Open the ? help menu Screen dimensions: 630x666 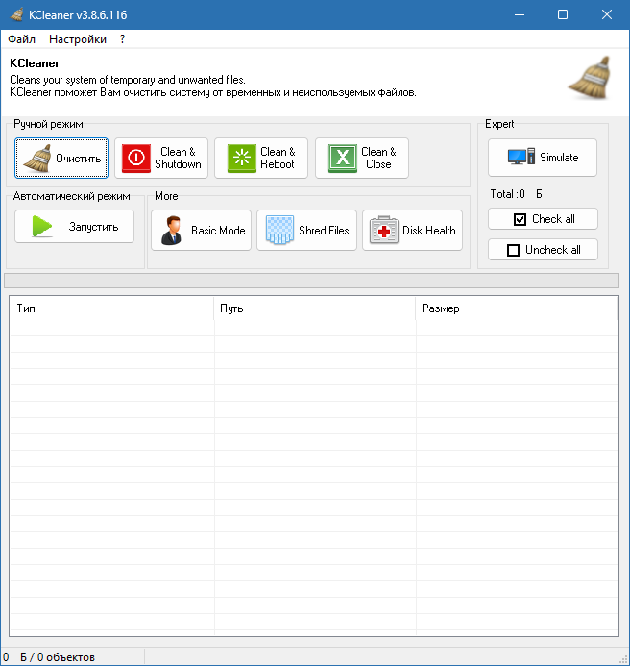tap(122, 39)
